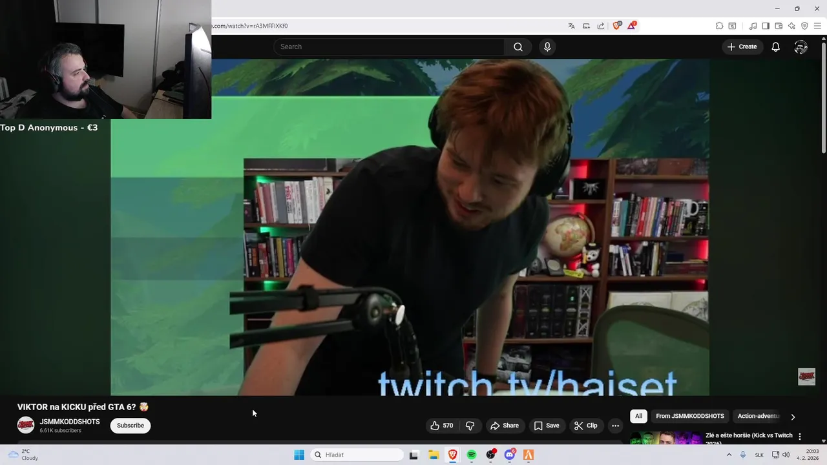This screenshot has height=465, width=827.
Task: Open the 'Zlé a ešte horšie' recommended video thumbnail
Action: pyautogui.click(x=666, y=439)
